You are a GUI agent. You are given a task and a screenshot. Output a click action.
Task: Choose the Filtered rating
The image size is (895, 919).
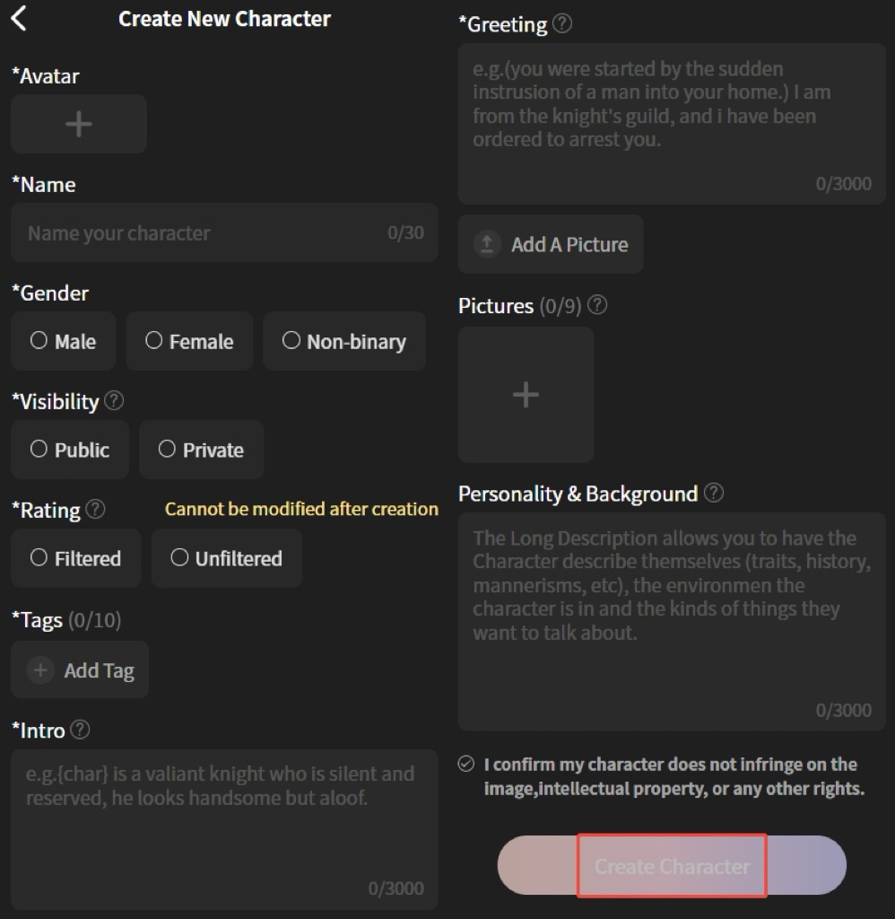tap(76, 558)
